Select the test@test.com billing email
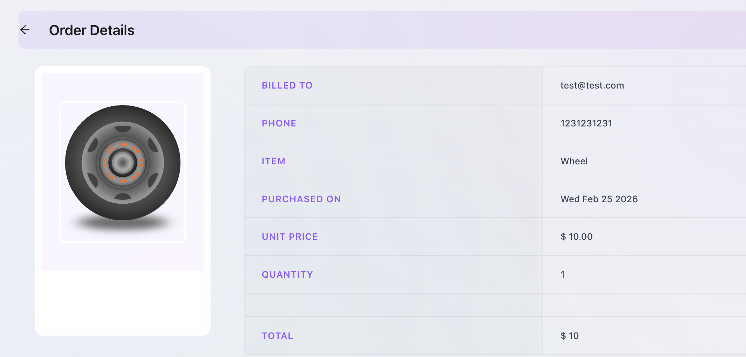Image resolution: width=746 pixels, height=357 pixels. [592, 85]
